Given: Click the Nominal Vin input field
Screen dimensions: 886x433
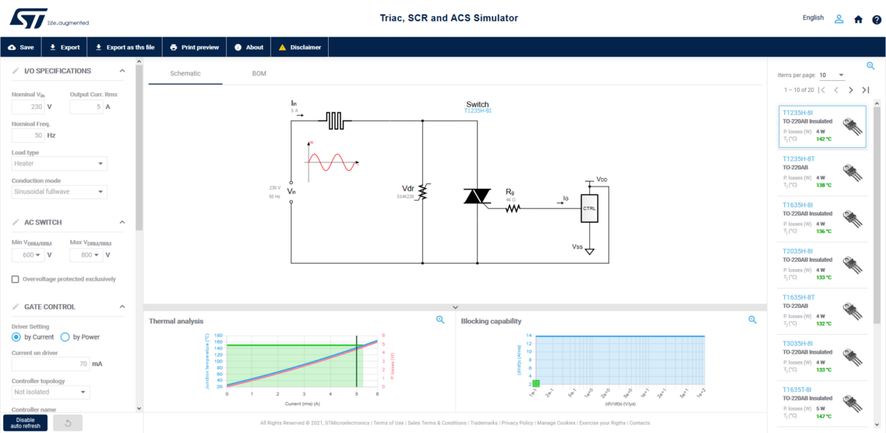Looking at the screenshot, I should pyautogui.click(x=28, y=107).
